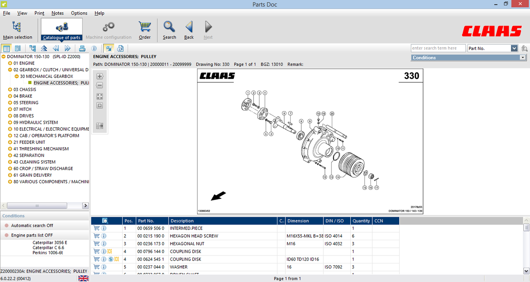Expand Conditions panel dropdown at top right
Viewport: 530px width, 282px height.
tap(523, 57)
